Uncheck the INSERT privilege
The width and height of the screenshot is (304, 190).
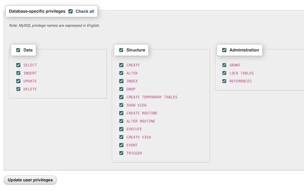point(18,73)
